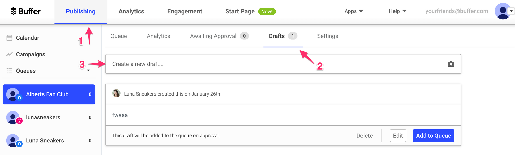
Task: Click the Queues list icon
Action: click(x=10, y=71)
